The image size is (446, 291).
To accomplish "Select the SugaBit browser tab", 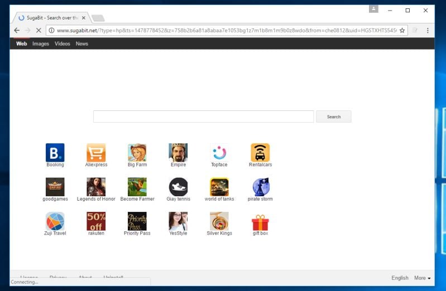I will pos(51,18).
